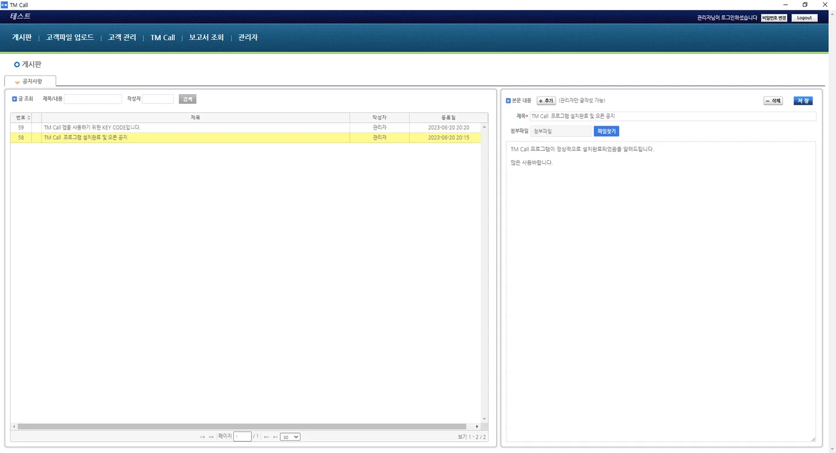Click the 추가 add button
The height and width of the screenshot is (453, 836).
(546, 101)
